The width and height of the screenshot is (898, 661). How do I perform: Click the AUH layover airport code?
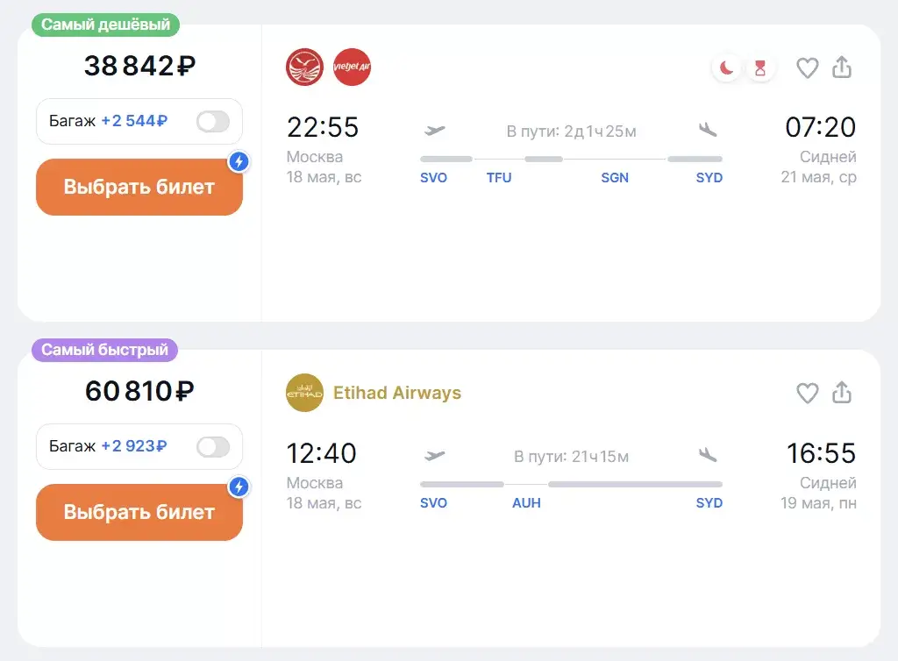pos(526,503)
